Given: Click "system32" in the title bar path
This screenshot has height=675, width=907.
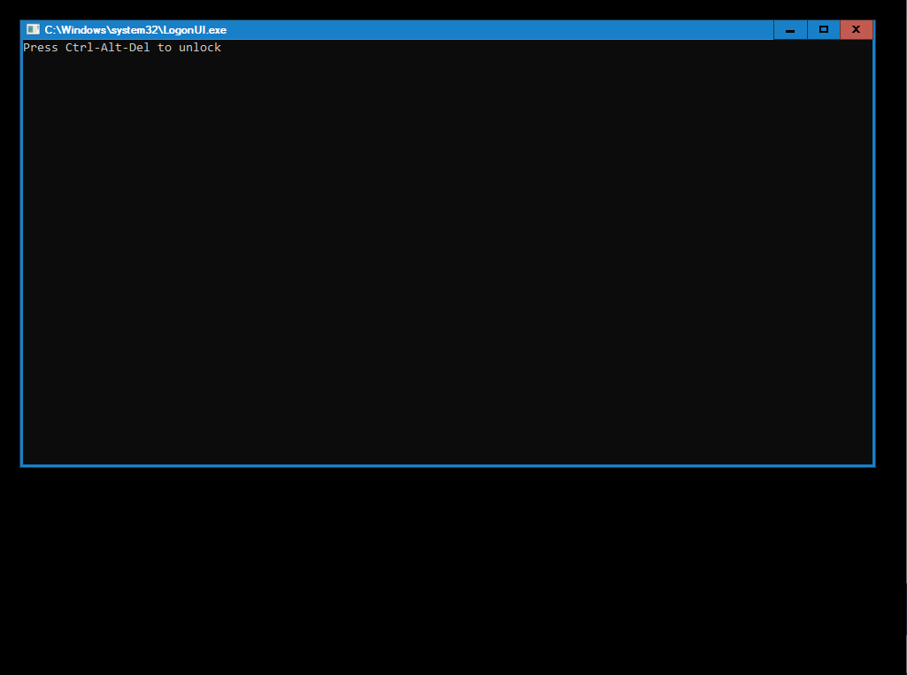Looking at the screenshot, I should click(x=135, y=30).
